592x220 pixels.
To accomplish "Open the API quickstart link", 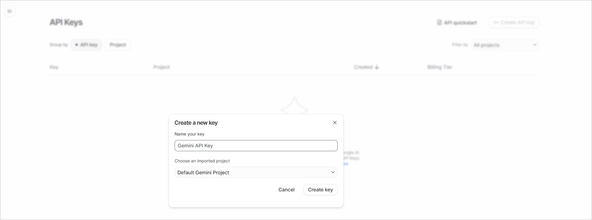I will point(457,22).
